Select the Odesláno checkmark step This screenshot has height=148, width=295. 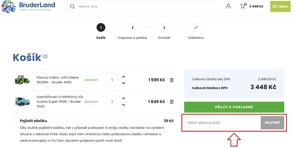click(196, 28)
